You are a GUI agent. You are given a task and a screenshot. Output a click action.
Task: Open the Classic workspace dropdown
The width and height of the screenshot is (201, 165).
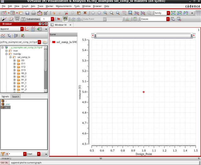168,19
